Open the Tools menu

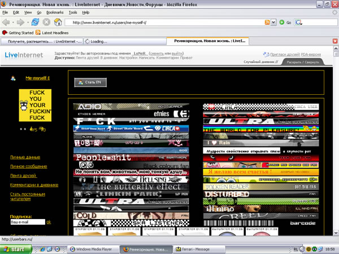(x=73, y=12)
